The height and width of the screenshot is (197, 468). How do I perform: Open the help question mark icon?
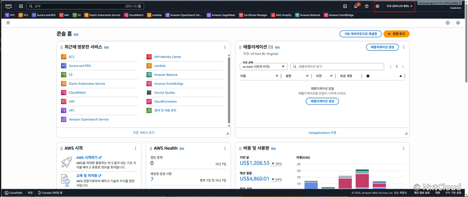(x=367, y=6)
